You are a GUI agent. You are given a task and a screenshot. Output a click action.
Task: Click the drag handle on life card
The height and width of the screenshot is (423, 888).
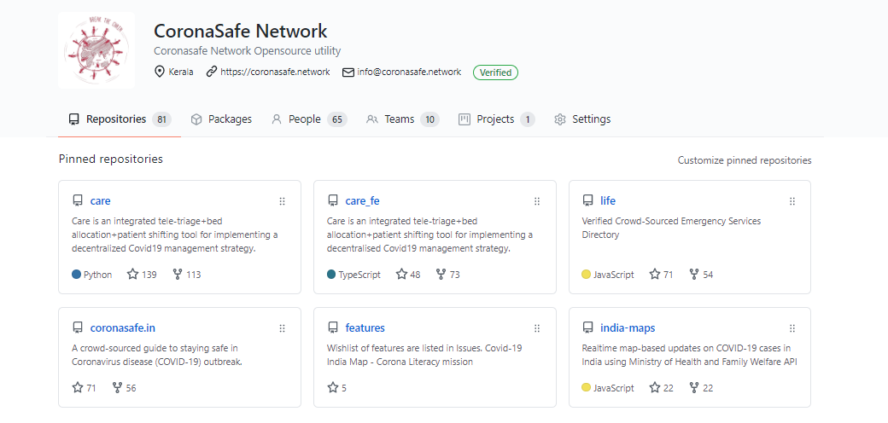792,201
